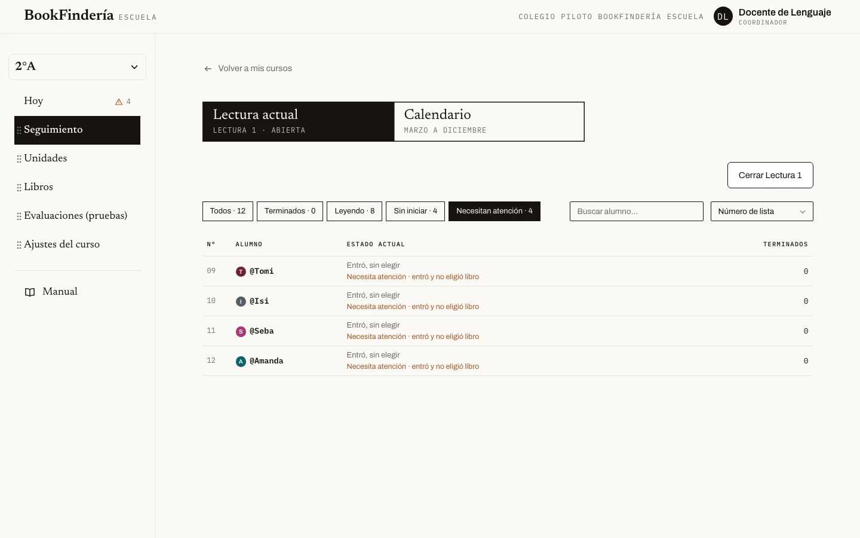Viewport: 860px width, 538px height.
Task: Click the drag handle beside Ajustes del curso
Action: pos(19,245)
